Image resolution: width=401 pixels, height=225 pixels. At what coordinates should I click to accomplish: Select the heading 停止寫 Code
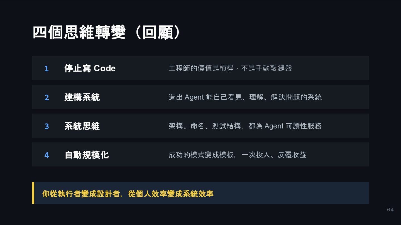click(x=90, y=68)
